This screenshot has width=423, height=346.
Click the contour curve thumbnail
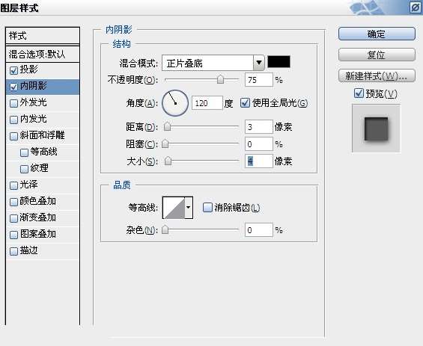(174, 208)
